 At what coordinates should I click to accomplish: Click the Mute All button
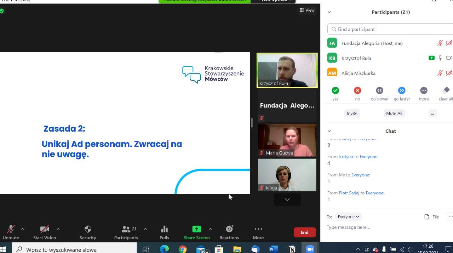[394, 113]
